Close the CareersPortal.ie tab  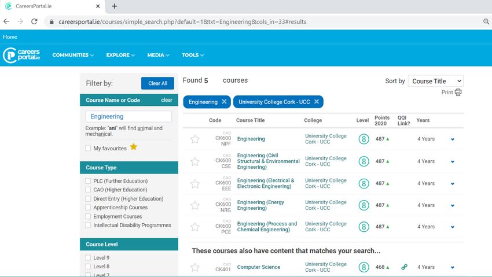tap(98, 6)
